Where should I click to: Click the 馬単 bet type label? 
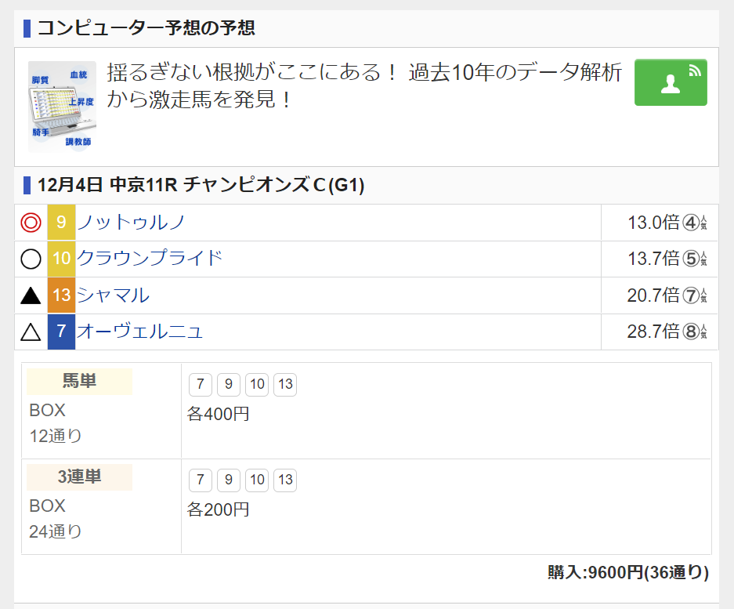pos(79,382)
